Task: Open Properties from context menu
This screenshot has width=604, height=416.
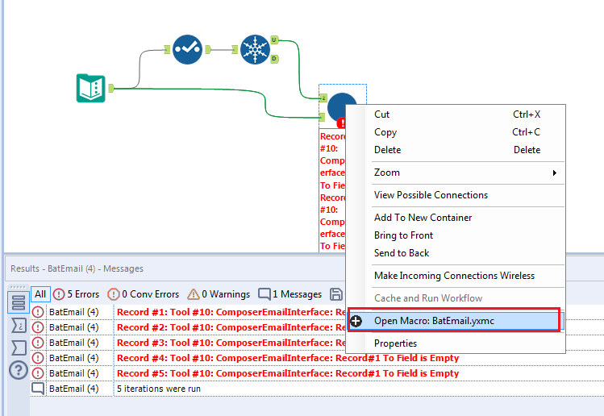Action: 456,343
